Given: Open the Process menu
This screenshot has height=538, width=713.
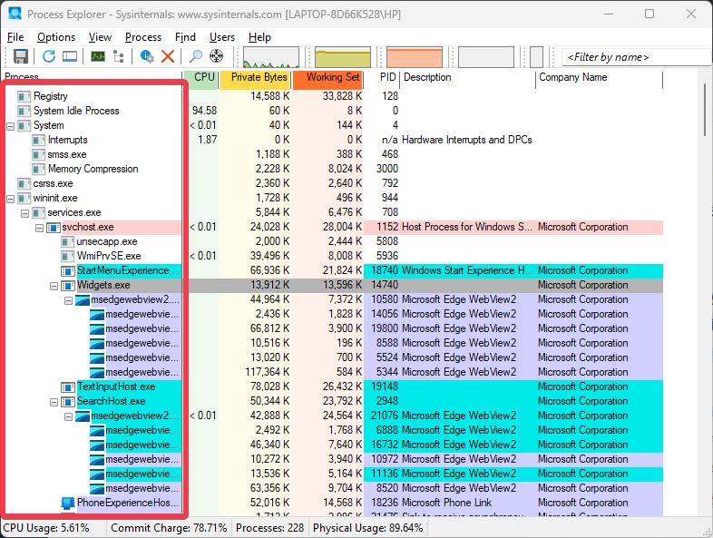Looking at the screenshot, I should [x=143, y=37].
